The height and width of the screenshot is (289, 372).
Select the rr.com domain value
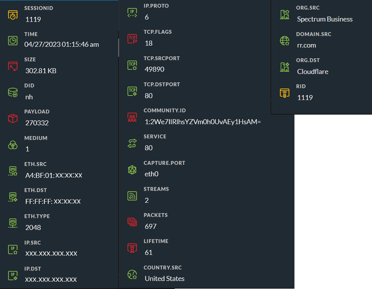tap(306, 45)
